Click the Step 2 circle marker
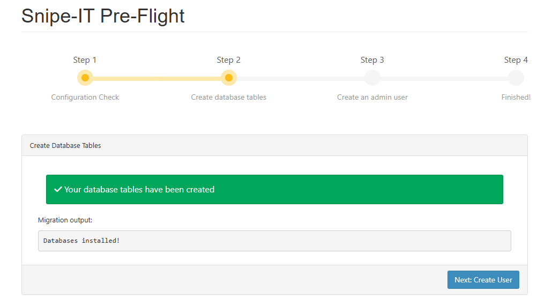 point(229,78)
